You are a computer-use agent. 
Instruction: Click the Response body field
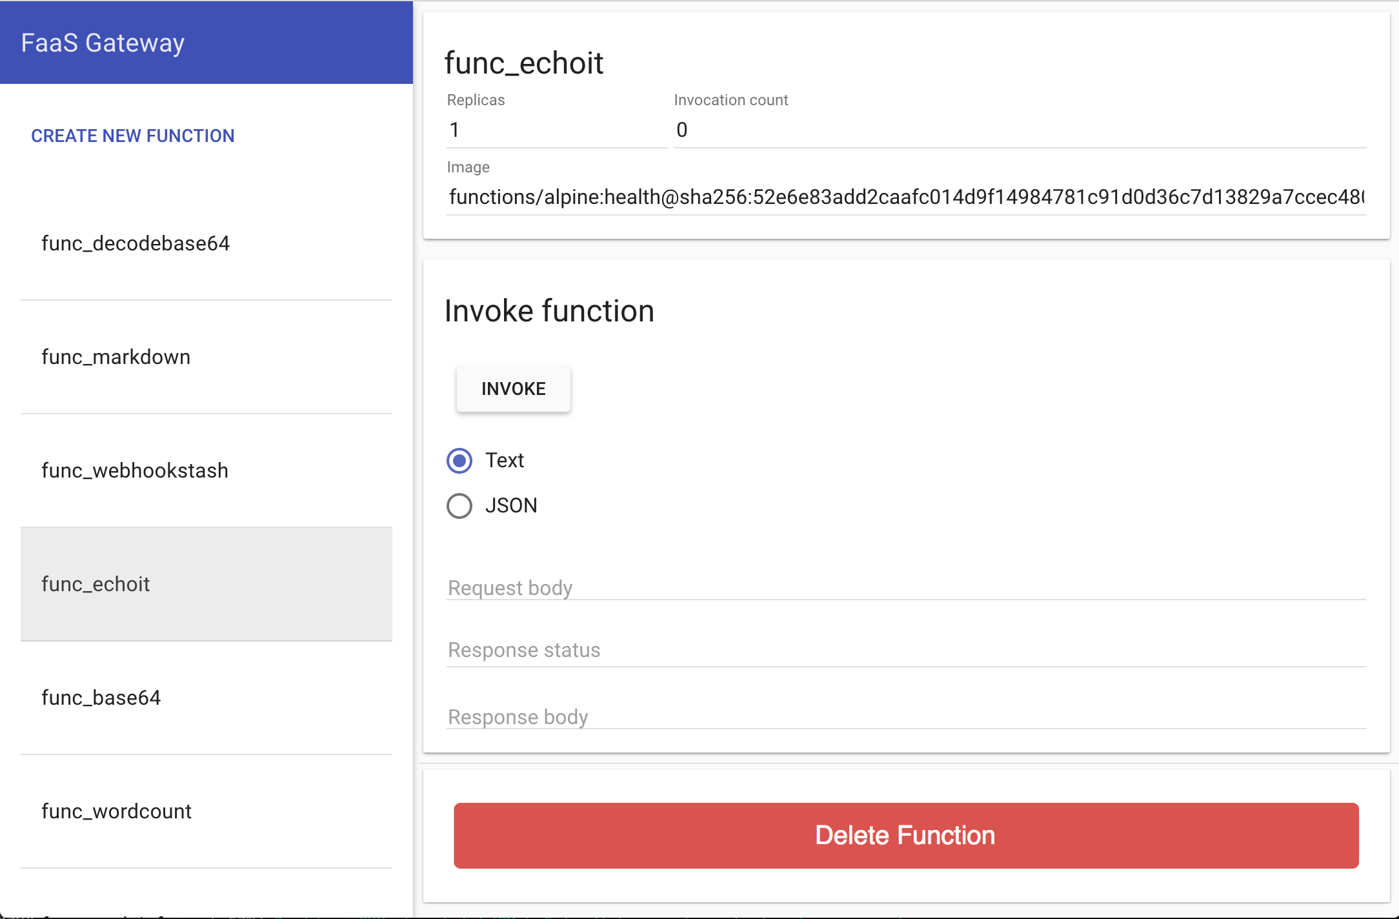906,716
